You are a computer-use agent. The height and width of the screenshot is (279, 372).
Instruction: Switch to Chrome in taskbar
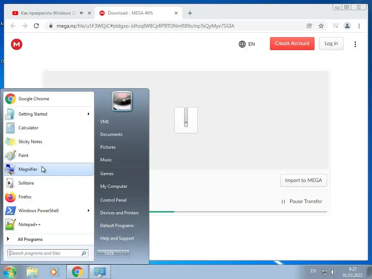tap(77, 272)
